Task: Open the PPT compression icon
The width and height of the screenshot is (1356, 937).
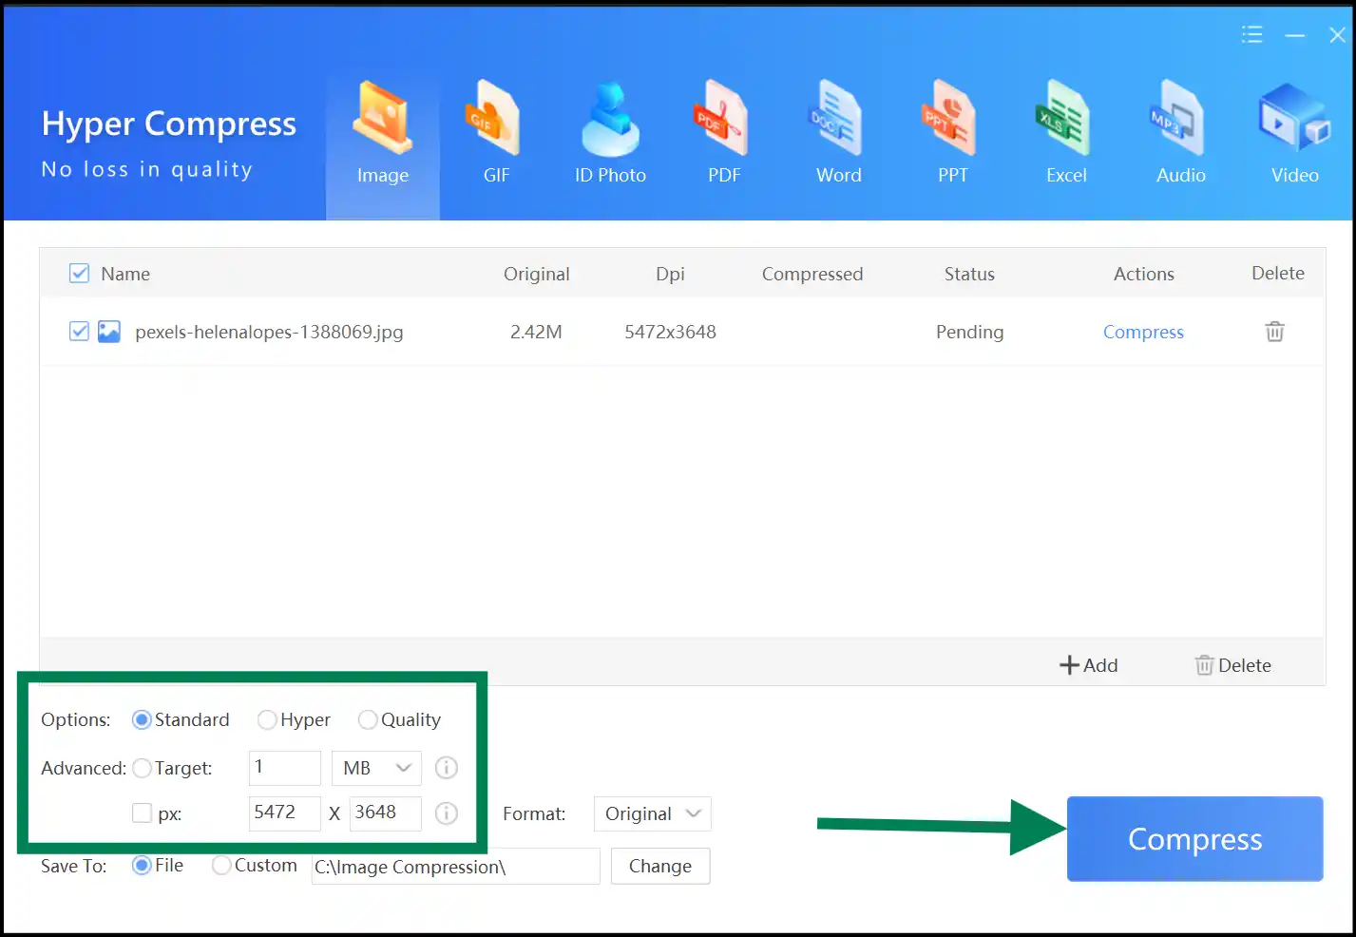Action: coord(949,118)
